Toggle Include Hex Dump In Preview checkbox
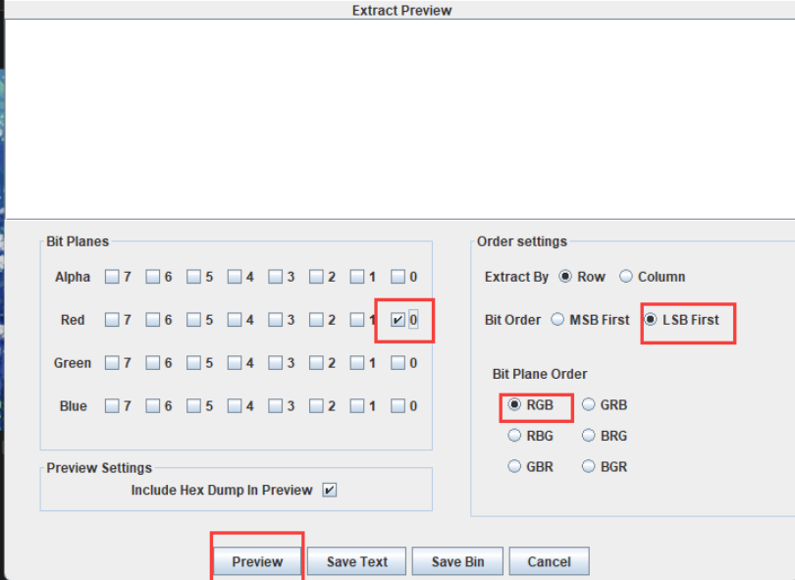 point(330,490)
